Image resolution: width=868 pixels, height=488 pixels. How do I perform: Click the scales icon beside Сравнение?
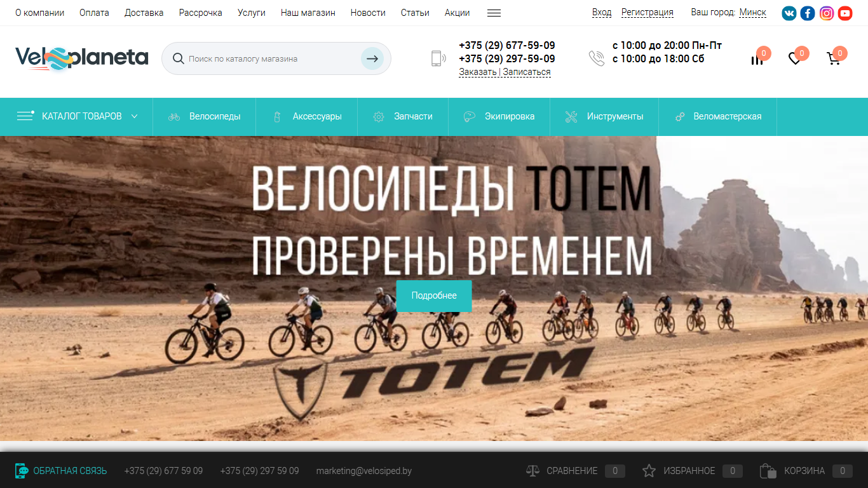(532, 471)
